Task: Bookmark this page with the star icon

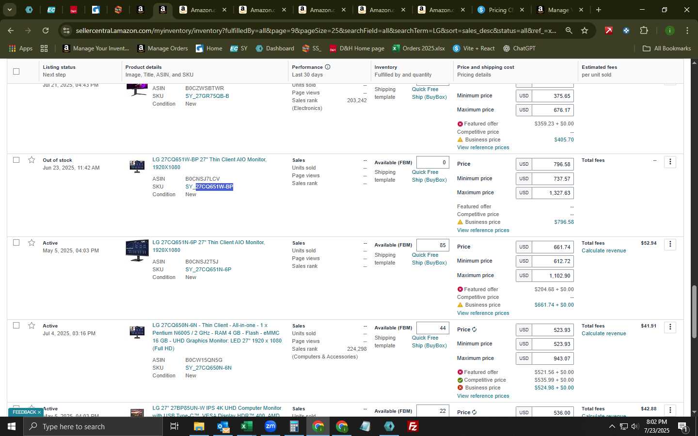Action: (x=585, y=31)
